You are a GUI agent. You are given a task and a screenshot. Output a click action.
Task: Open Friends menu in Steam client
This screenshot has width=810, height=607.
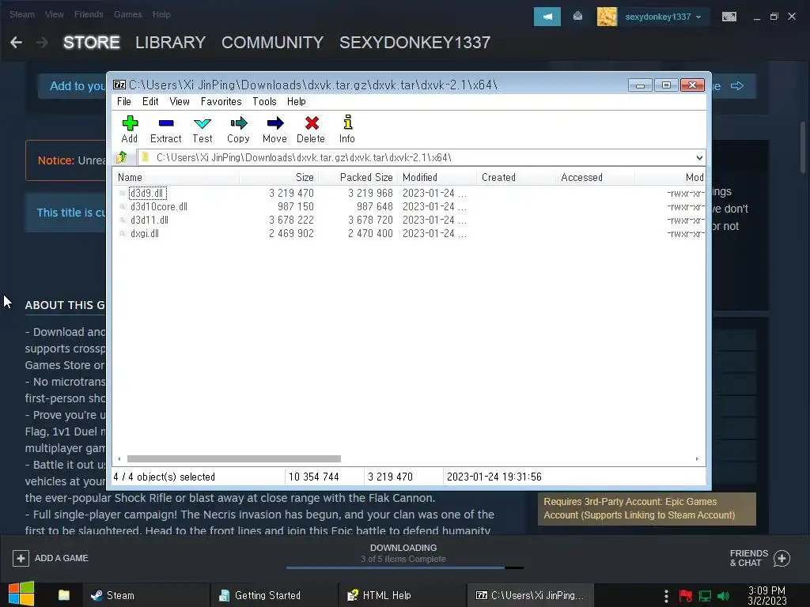point(89,14)
